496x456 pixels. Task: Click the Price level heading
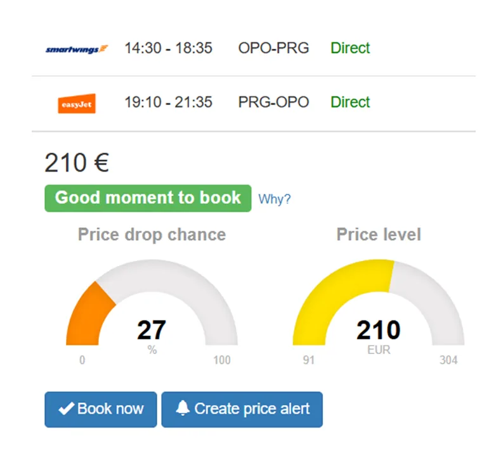pos(379,235)
